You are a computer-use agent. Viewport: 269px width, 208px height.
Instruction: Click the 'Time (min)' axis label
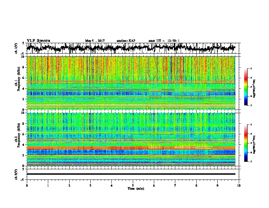point(136,189)
